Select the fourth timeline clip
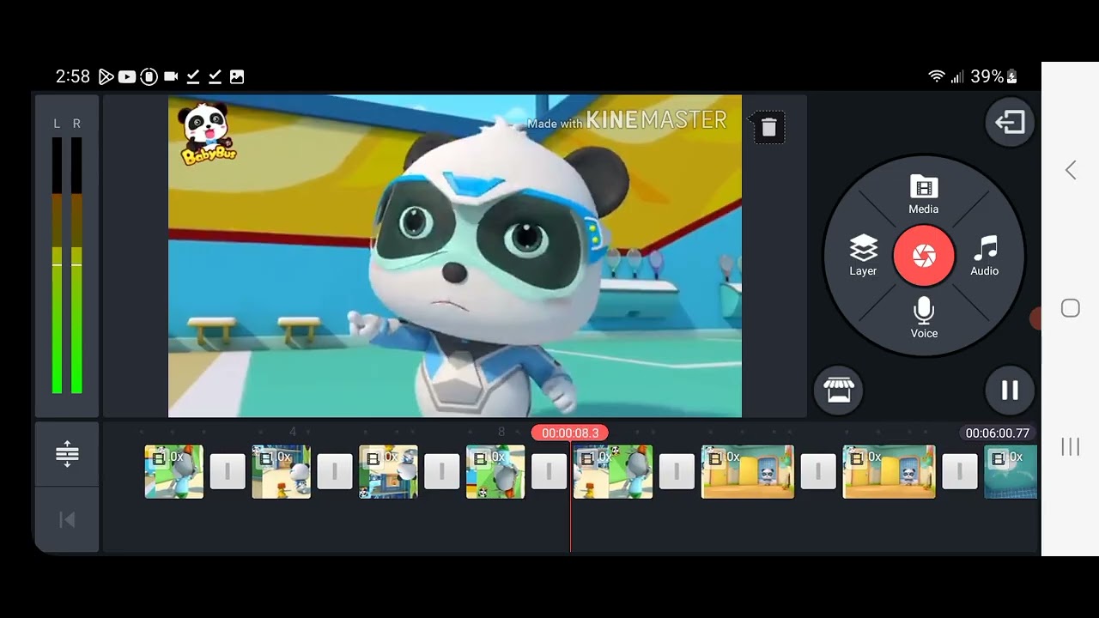1099x618 pixels. (495, 471)
